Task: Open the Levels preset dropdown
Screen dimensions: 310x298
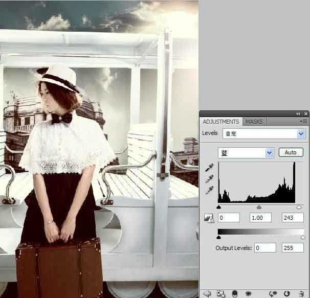Action: [301, 133]
